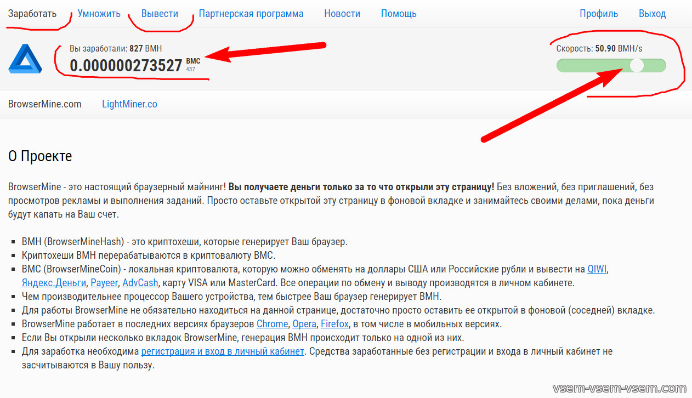Click the Вы заработали: 827 BMH text
Screen dimensions: 692x398
pyautogui.click(x=116, y=48)
